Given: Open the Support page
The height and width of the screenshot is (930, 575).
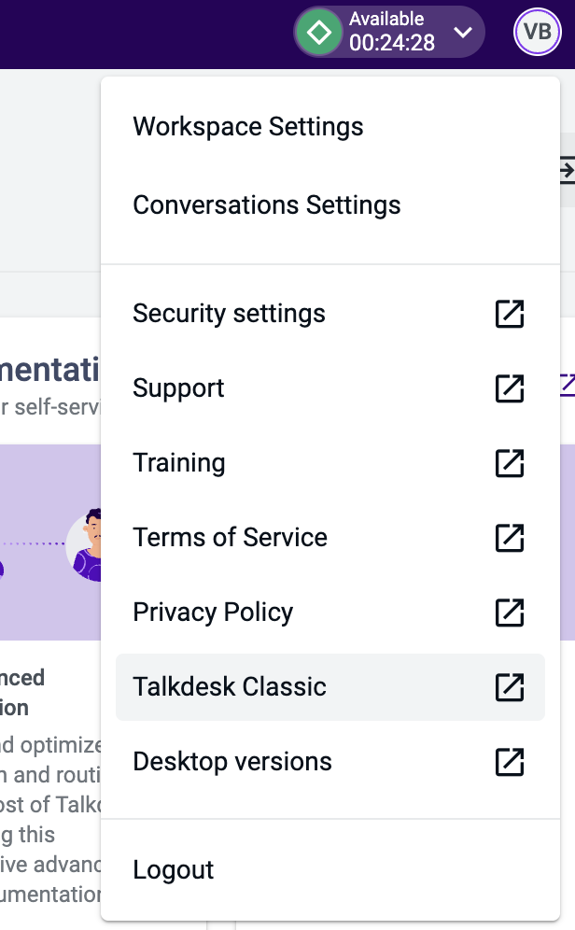Looking at the screenshot, I should point(177,387).
